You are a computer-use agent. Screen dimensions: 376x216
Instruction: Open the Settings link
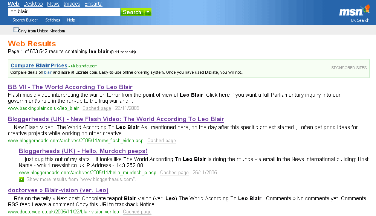click(53, 20)
